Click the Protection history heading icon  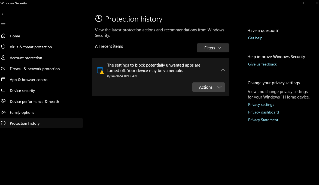click(x=99, y=19)
